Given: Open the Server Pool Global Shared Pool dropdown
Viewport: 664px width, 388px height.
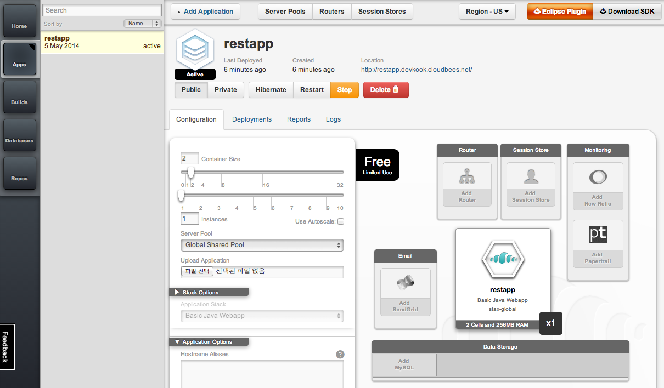Looking at the screenshot, I should point(262,245).
